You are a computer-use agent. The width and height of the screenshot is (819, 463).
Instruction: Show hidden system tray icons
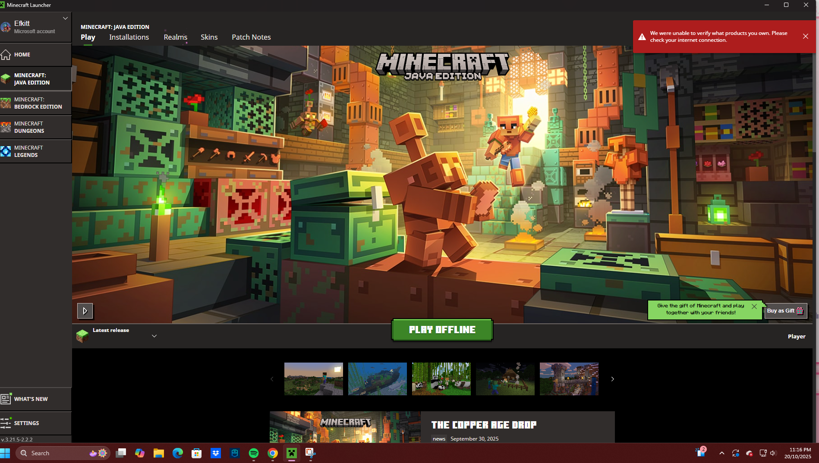click(x=721, y=453)
